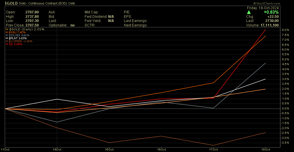Select the '$PLAT 3.03%' legend entry
The width and height of the screenshot is (294, 152).
click(x=16, y=38)
